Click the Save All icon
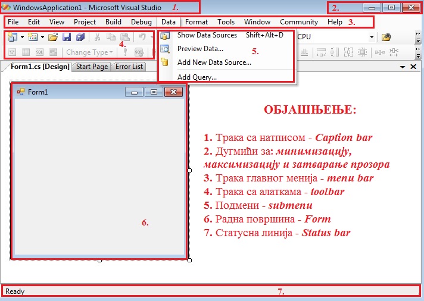Image resolution: width=424 pixels, height=301 pixels. point(80,37)
